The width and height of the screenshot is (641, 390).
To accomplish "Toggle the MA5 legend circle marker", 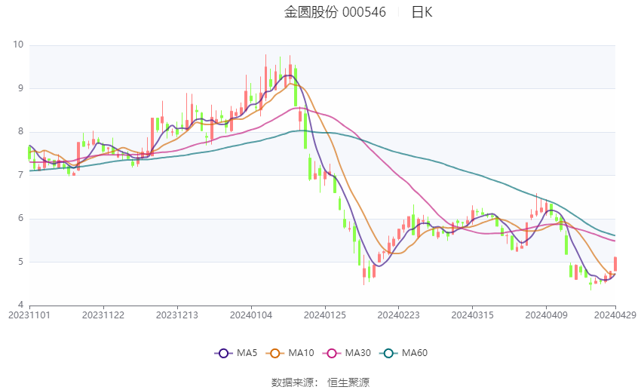I will 224,353.
